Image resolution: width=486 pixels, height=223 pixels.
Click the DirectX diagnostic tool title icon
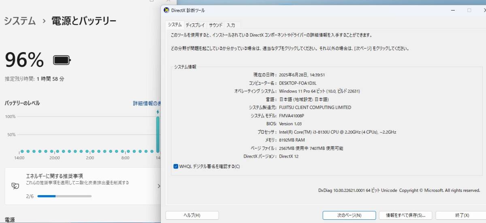[166, 10]
